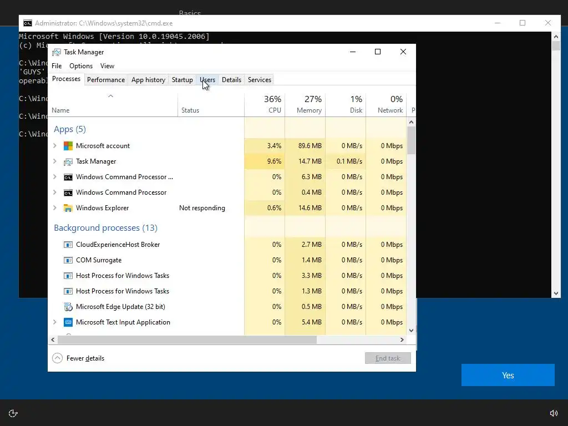Click the Yes button
Viewport: 568px width, 426px height.
[508, 375]
